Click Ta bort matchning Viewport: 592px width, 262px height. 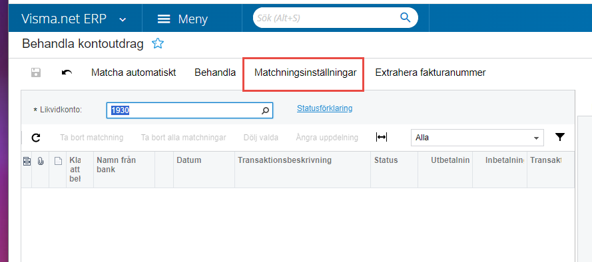pos(92,138)
